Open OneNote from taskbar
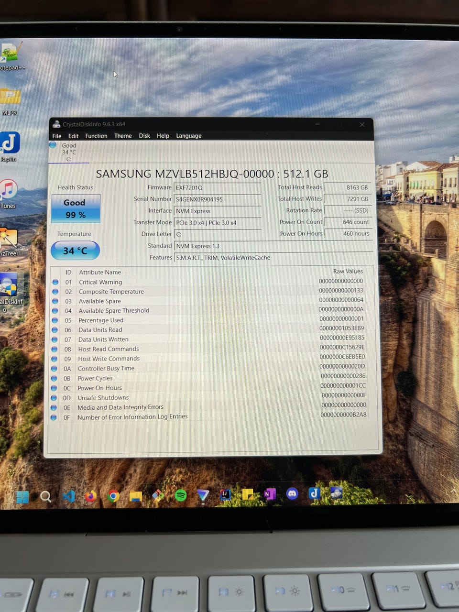Screen dimensions: 459x612 tap(270, 494)
